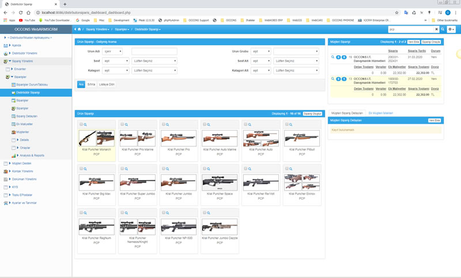Tick checkbox for Kral Puncher Jumbo
461x278 pixels.
click(x=164, y=169)
